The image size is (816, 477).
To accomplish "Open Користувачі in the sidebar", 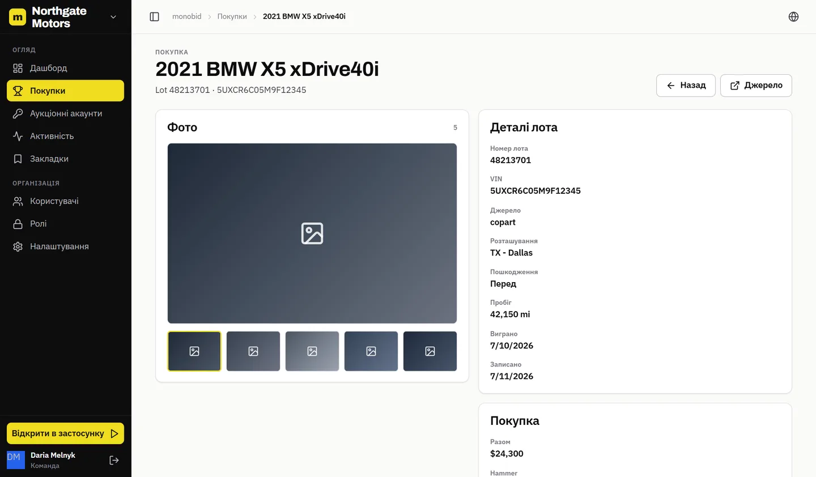I will (65, 201).
